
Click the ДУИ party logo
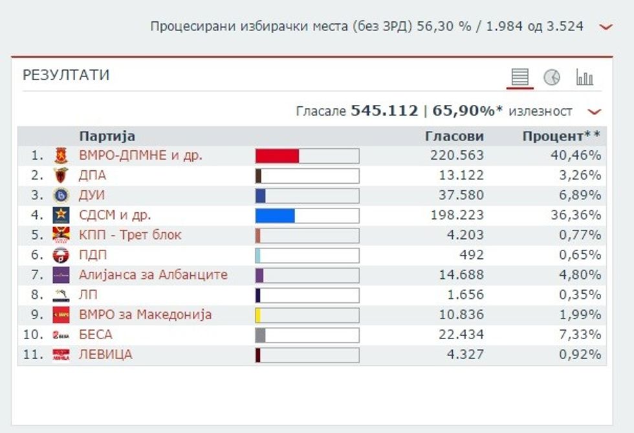(x=61, y=195)
